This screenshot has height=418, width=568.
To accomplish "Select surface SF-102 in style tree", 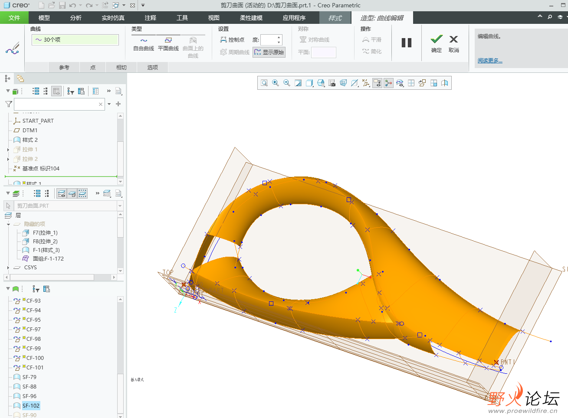I will coord(31,406).
